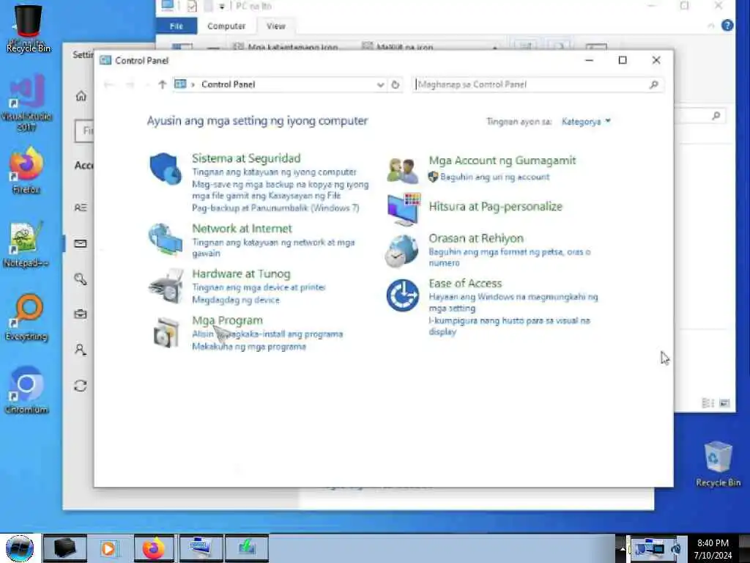Image resolution: width=750 pixels, height=563 pixels.
Task: Open Firefox desktop shortcut
Action: (x=27, y=171)
